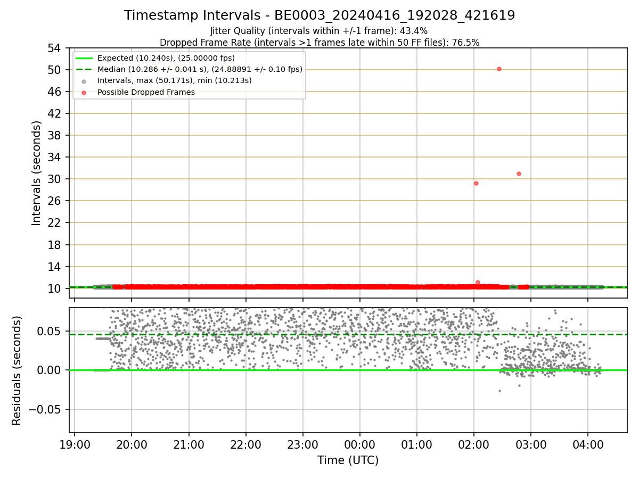Click the red outlier point near 29 seconds

[476, 183]
